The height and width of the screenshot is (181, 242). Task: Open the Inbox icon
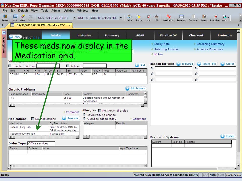149,18
